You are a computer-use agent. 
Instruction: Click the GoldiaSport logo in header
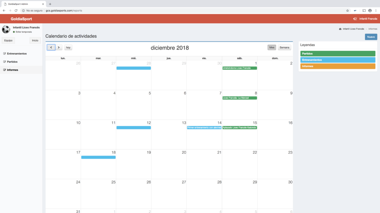coord(21,19)
